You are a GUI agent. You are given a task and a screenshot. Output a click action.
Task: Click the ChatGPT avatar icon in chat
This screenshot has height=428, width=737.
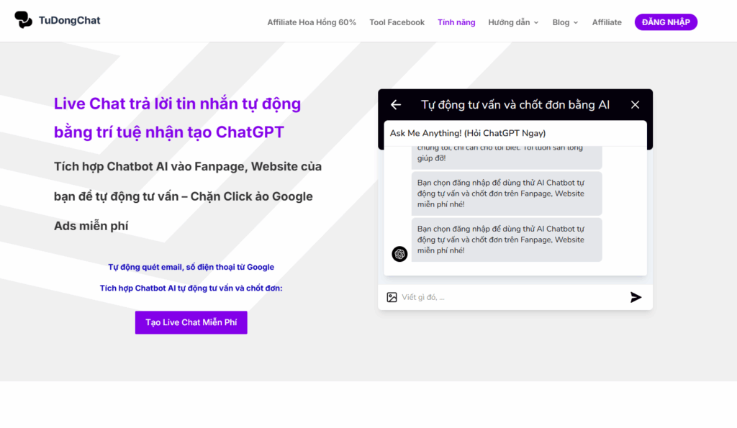[399, 254]
